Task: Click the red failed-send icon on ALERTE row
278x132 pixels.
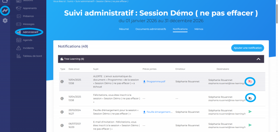Action: [x=250, y=82]
